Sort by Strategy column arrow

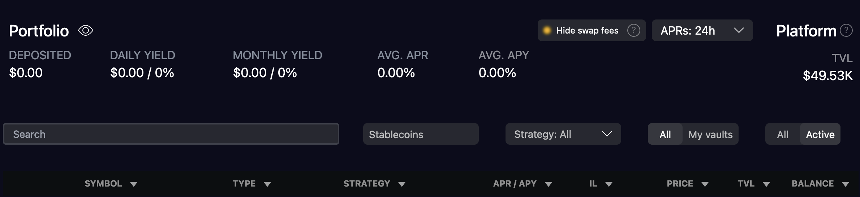[402, 184]
